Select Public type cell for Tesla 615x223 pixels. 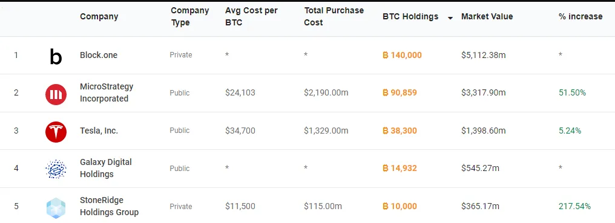[180, 131]
